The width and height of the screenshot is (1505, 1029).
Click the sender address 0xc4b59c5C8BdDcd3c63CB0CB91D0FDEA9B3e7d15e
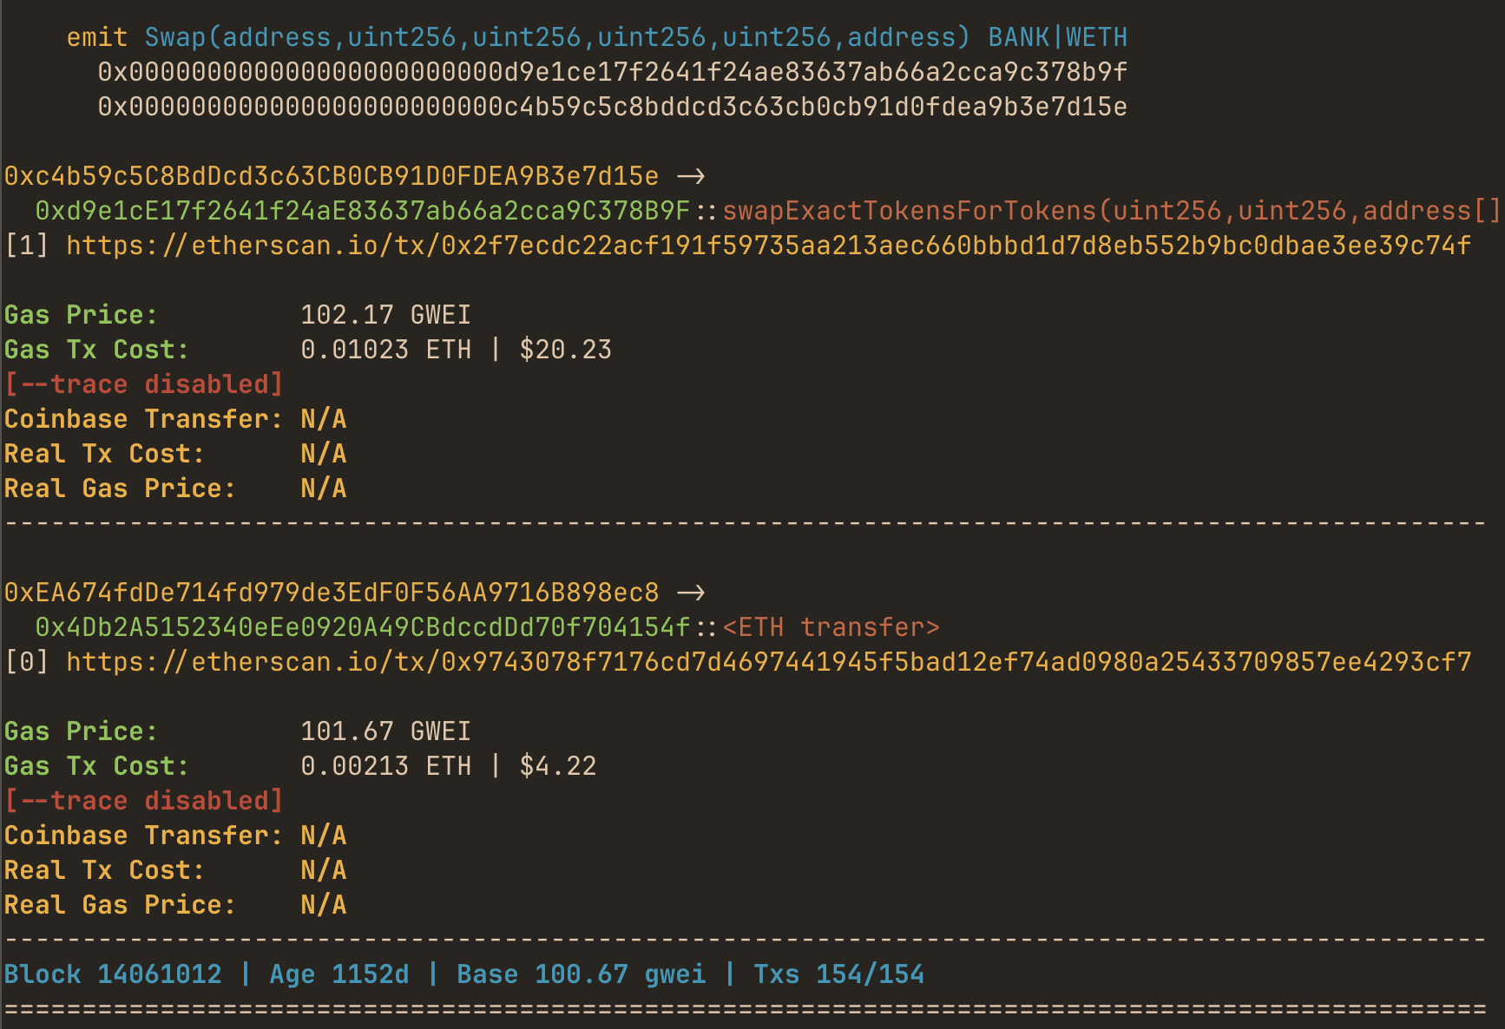332,176
